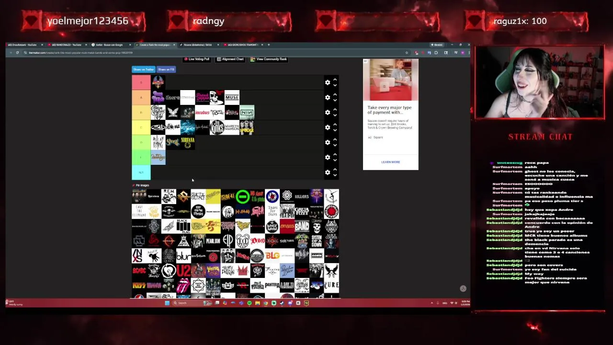Pick the Pearl Jam logo from the pool
Screen dimensions: 613x345
click(213, 241)
